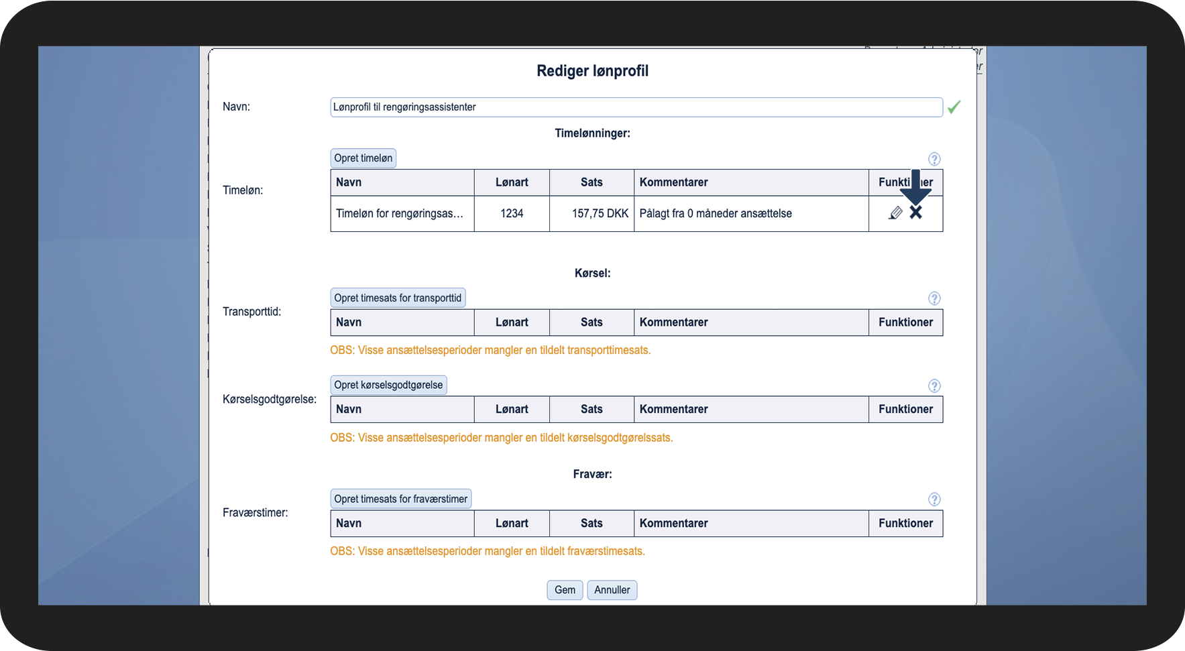Click Sats column header in Timeløn table
This screenshot has height=651, width=1185.
coord(591,182)
